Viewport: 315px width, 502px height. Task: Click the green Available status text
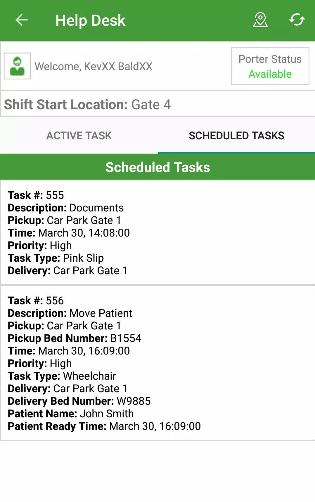(270, 74)
